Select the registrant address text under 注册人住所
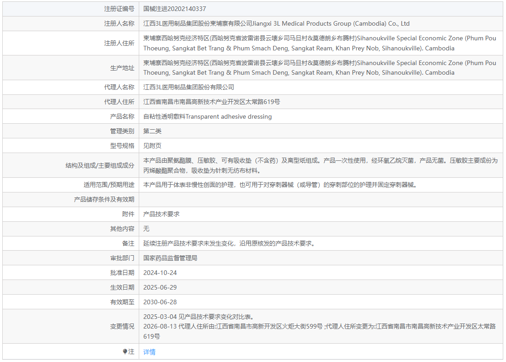 320,43
